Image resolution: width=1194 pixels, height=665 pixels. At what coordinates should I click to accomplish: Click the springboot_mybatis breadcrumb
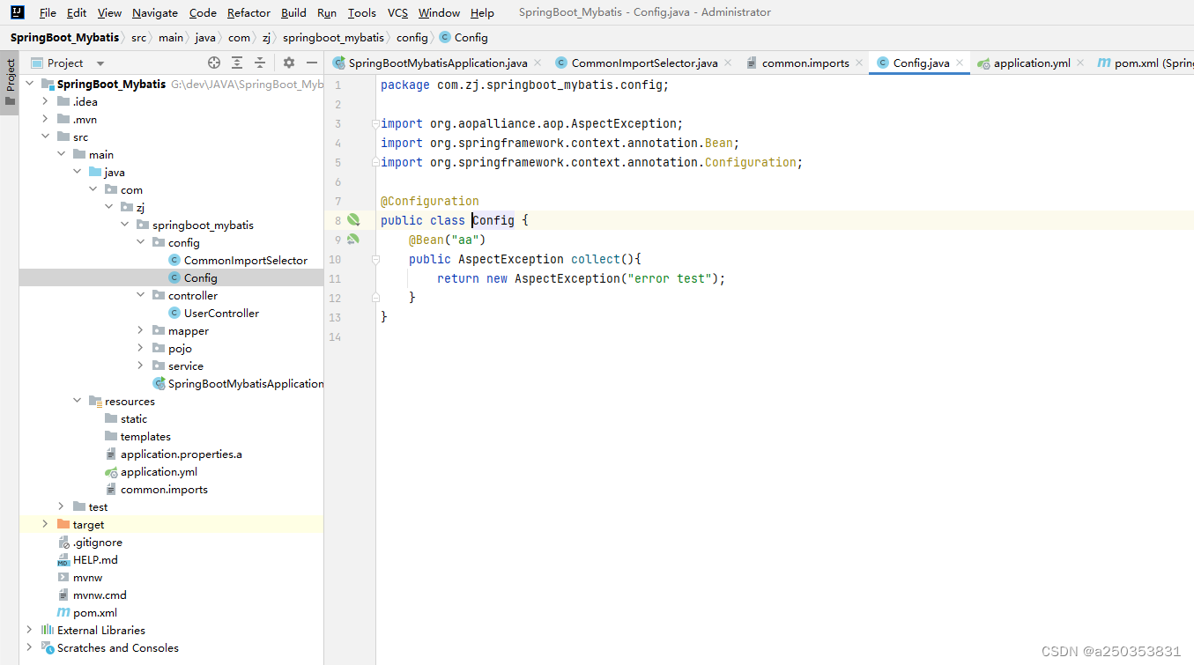333,37
